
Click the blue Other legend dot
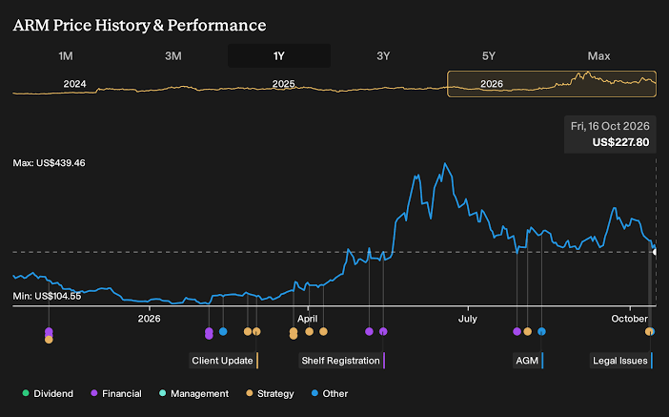[x=314, y=393]
